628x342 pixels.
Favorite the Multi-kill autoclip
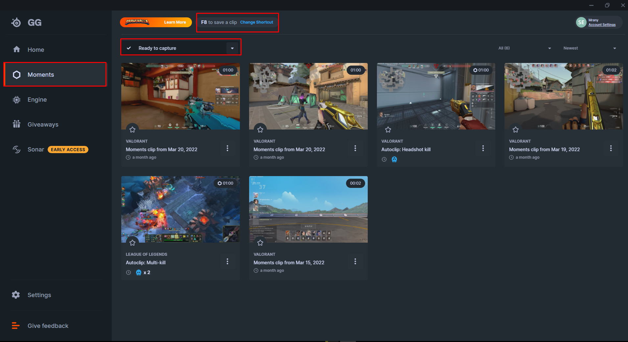click(132, 243)
